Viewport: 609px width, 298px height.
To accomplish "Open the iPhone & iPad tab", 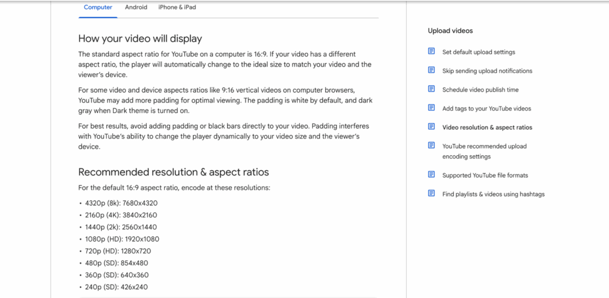I will 177,7.
